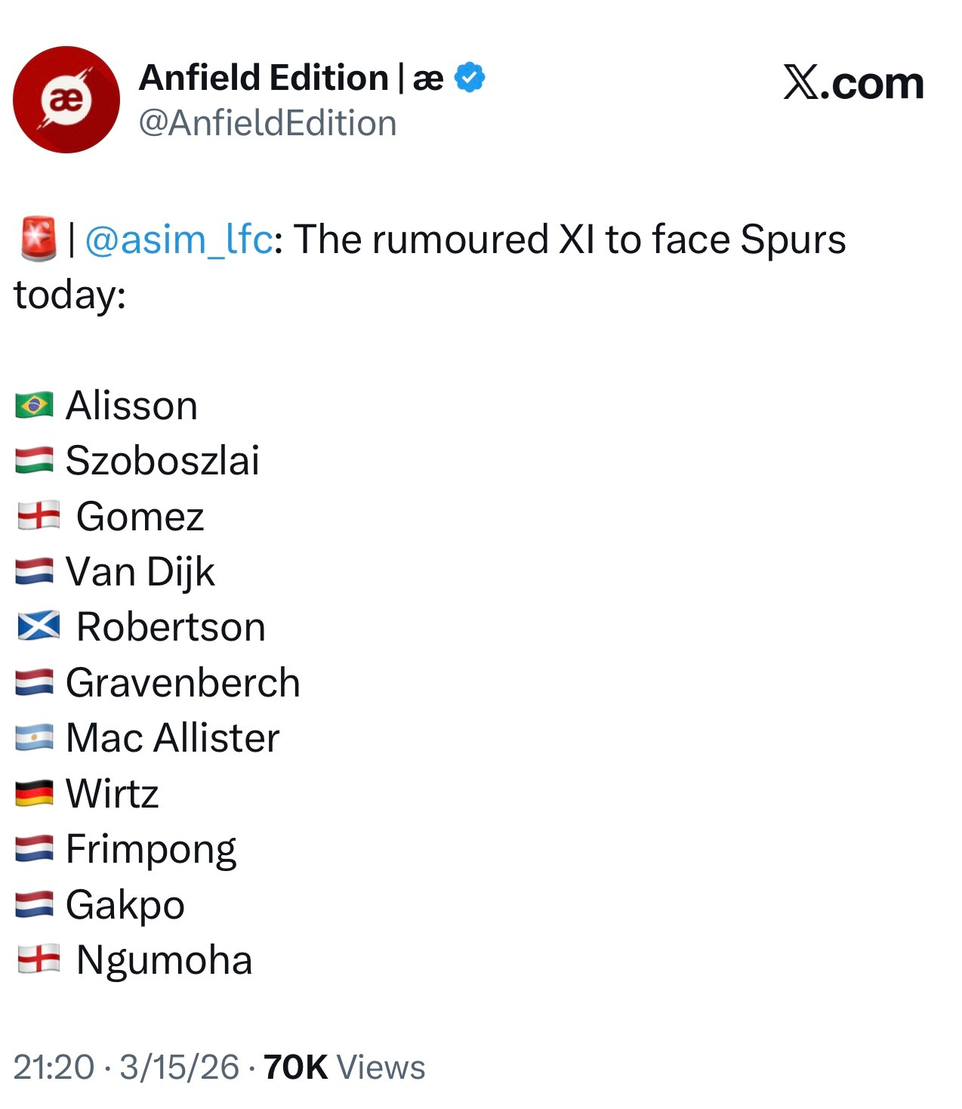The height and width of the screenshot is (1109, 962).
Task: Click the red siren emoji
Action: 38,239
